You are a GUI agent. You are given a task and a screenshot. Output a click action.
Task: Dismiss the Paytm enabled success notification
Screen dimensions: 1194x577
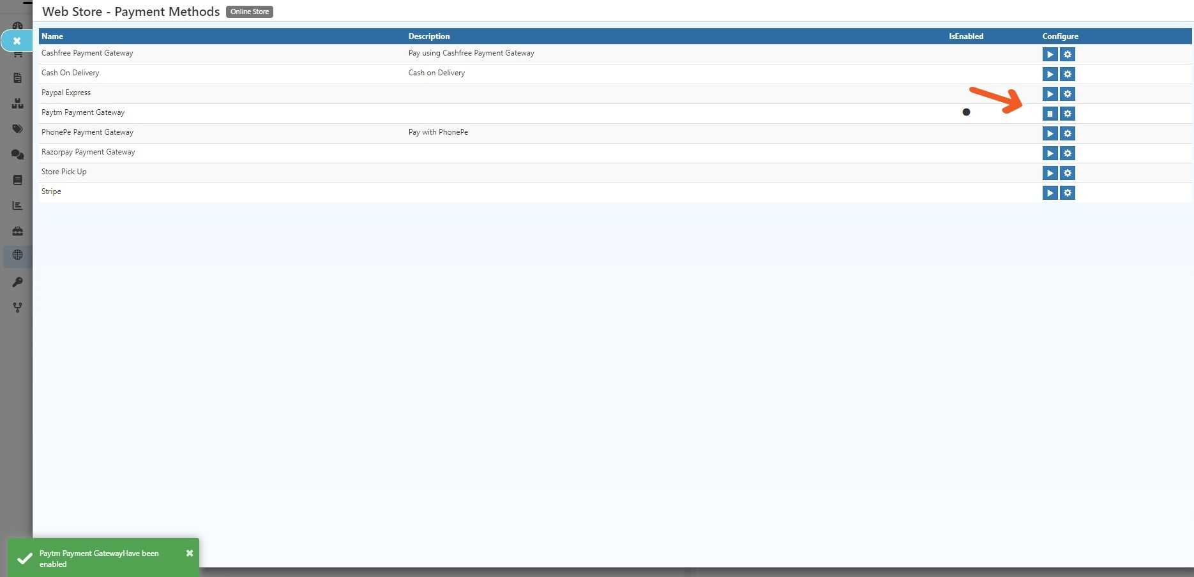pos(189,553)
